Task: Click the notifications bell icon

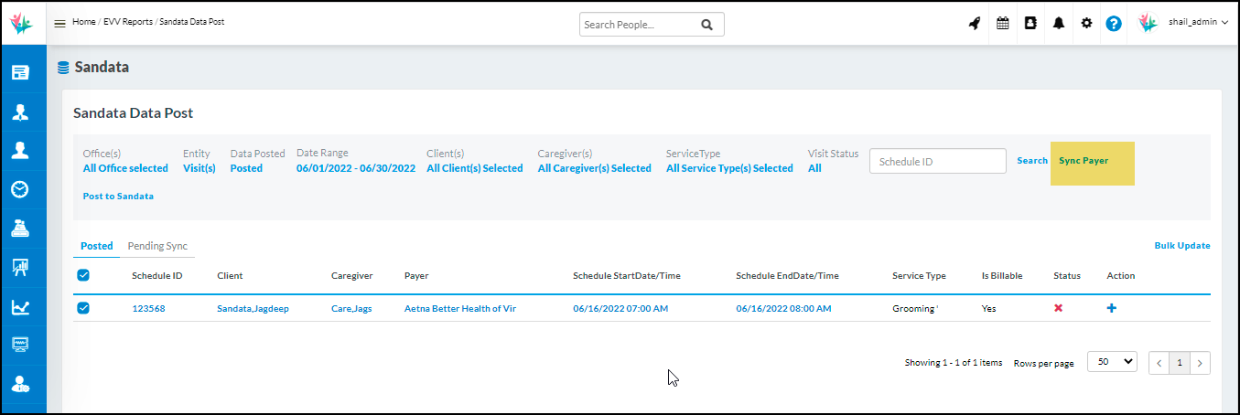Action: click(x=1059, y=24)
